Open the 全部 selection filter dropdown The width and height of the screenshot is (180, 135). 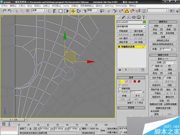[x=39, y=10]
